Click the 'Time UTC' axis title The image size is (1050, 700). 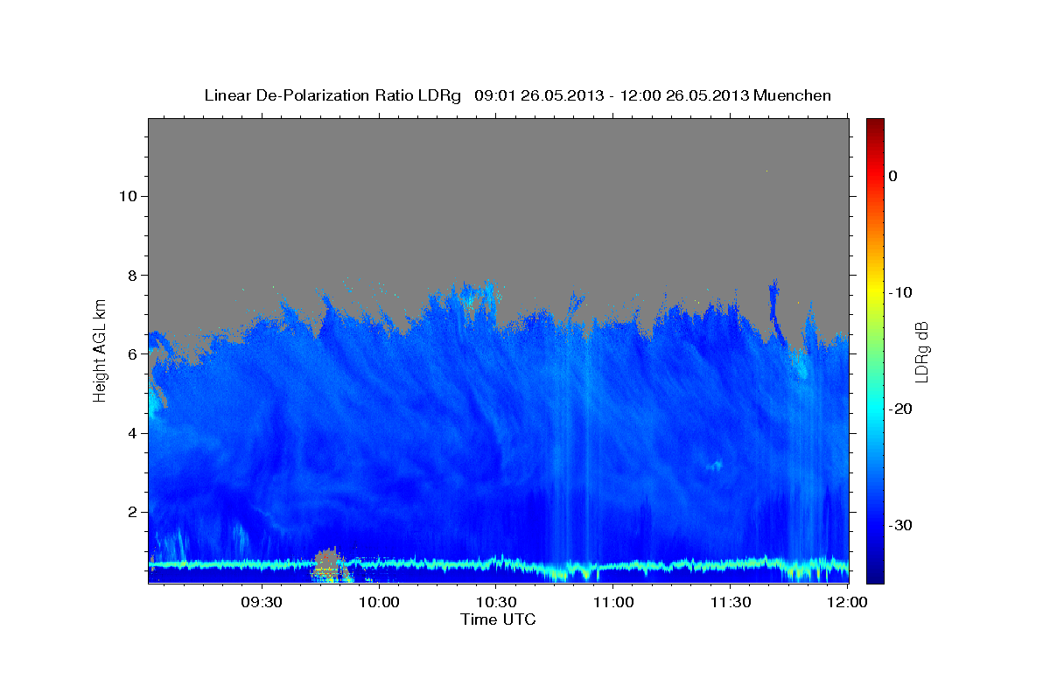pyautogui.click(x=498, y=619)
